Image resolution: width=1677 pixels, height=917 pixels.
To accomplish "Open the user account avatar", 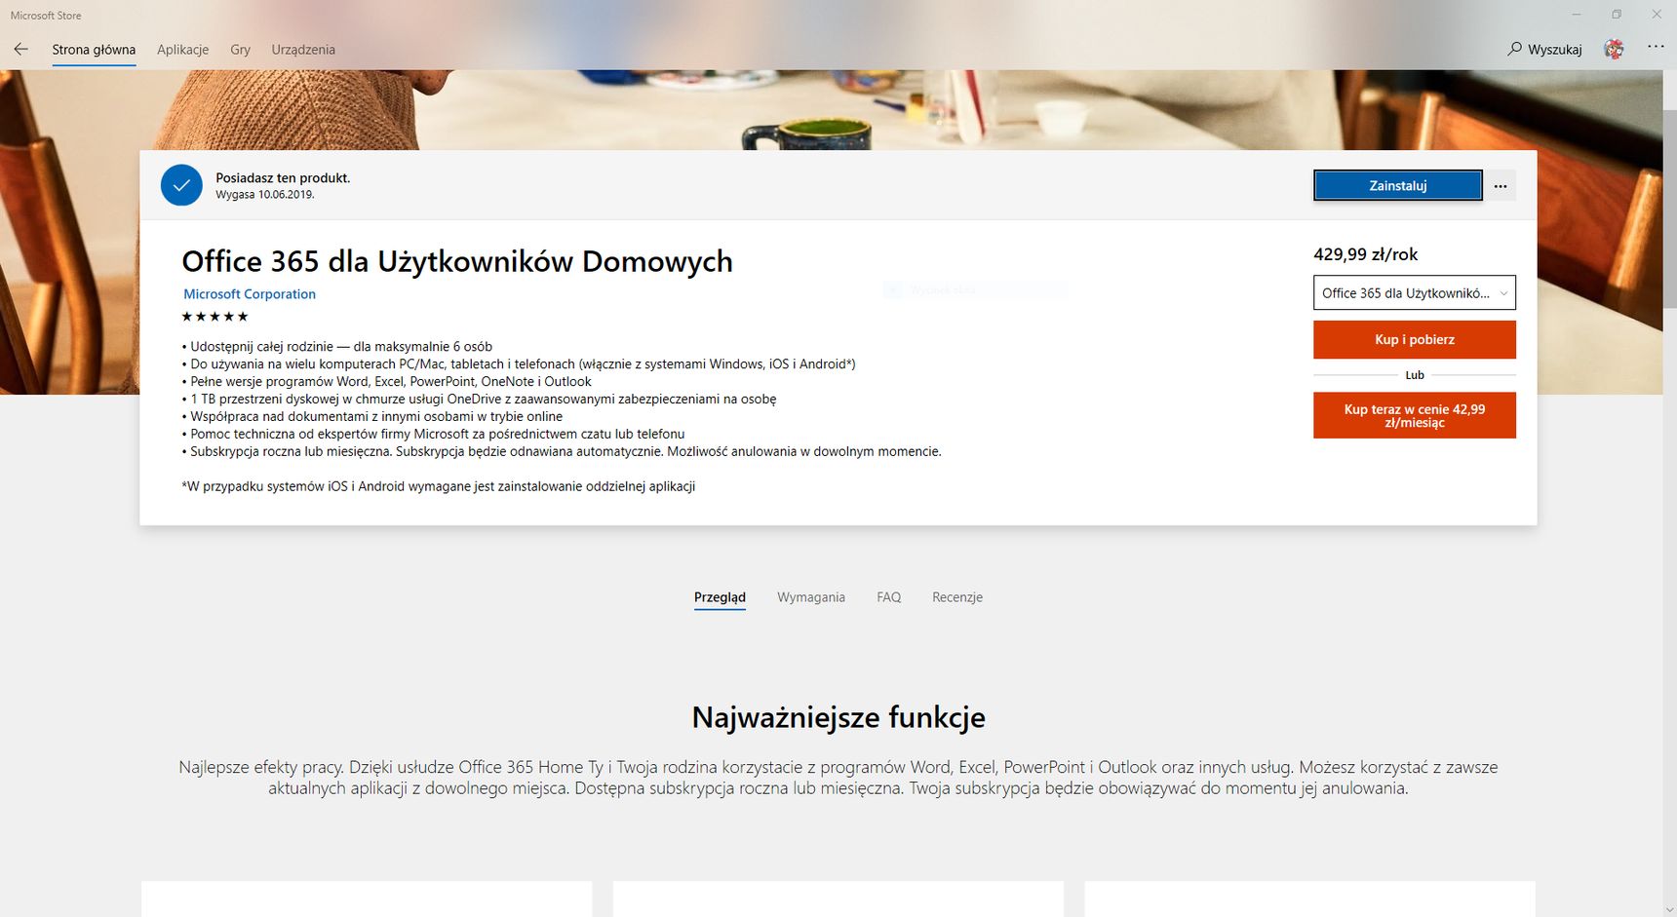I will (1615, 49).
